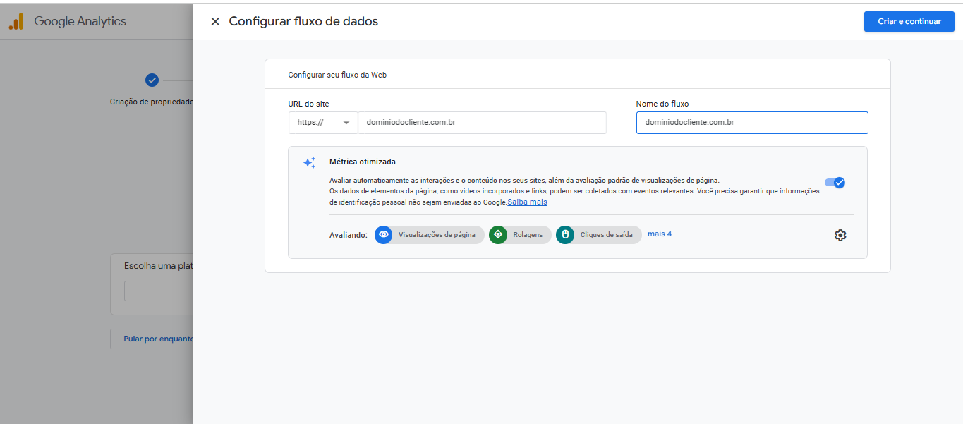This screenshot has height=424, width=963.
Task: Click the green Rolagens icon
Action: [x=498, y=235]
